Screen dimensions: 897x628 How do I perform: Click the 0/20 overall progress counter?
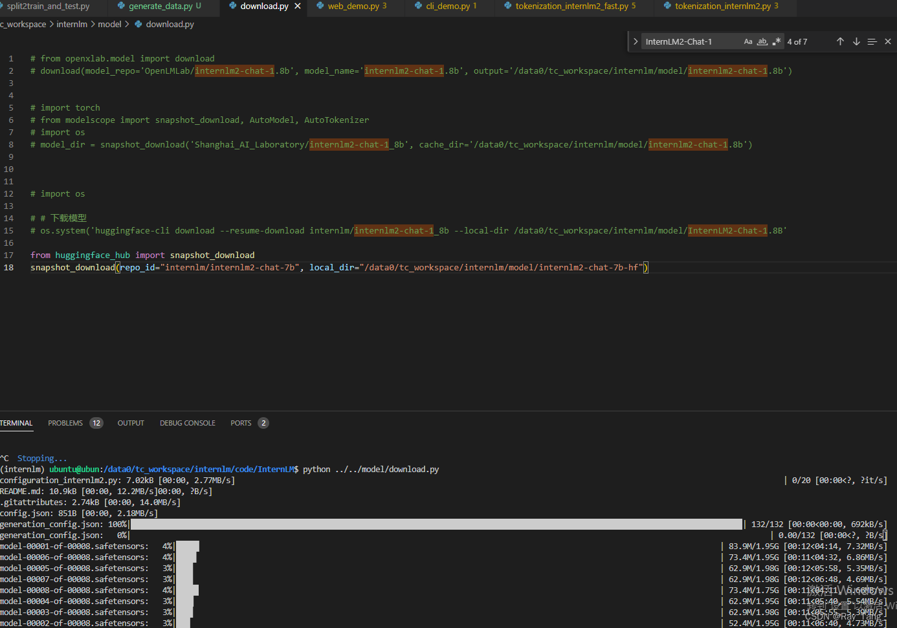point(801,481)
